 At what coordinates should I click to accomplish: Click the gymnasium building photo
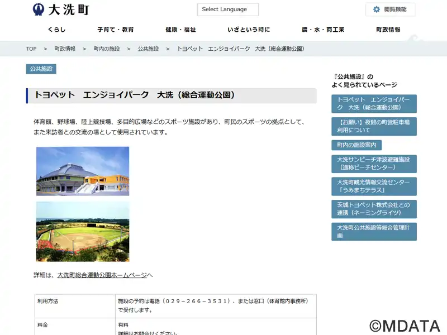(x=83, y=171)
